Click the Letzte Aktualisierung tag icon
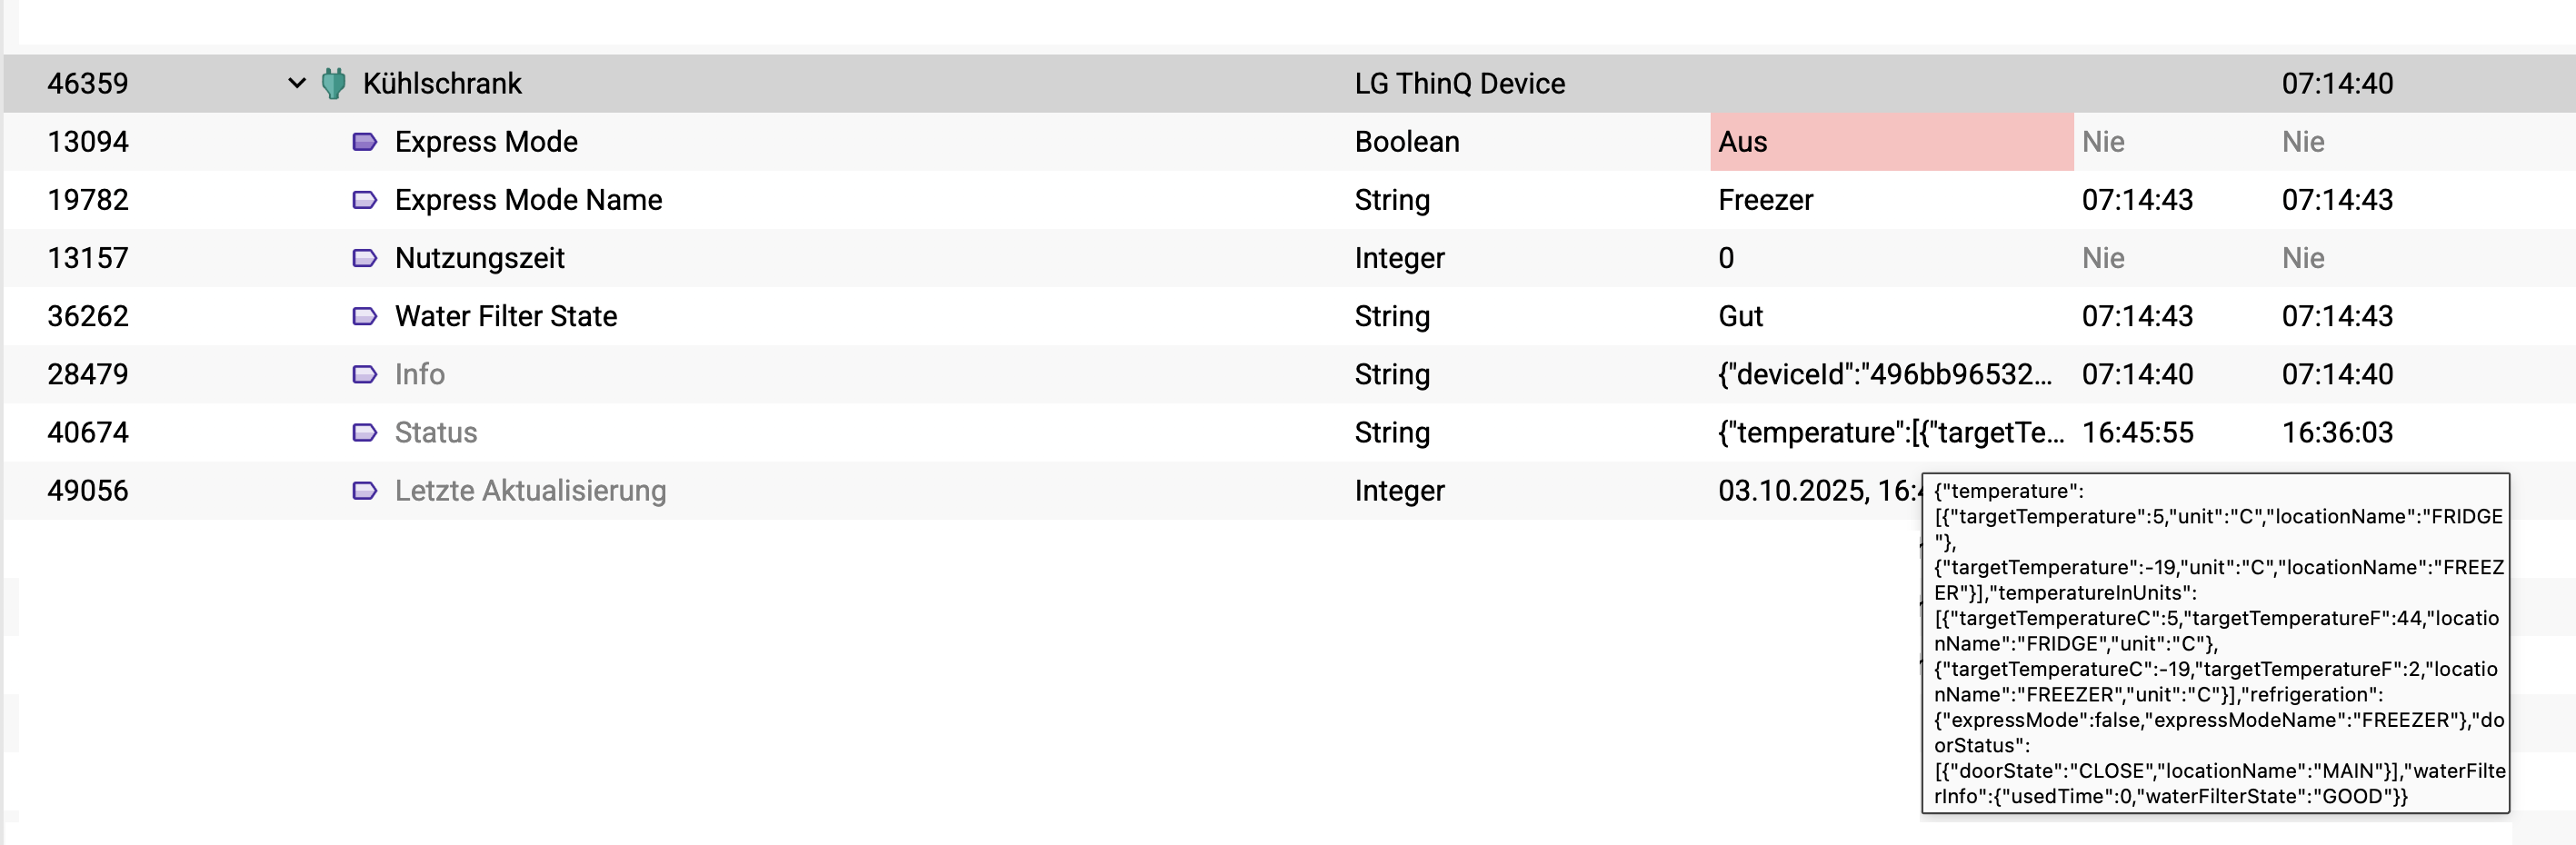 coord(364,490)
